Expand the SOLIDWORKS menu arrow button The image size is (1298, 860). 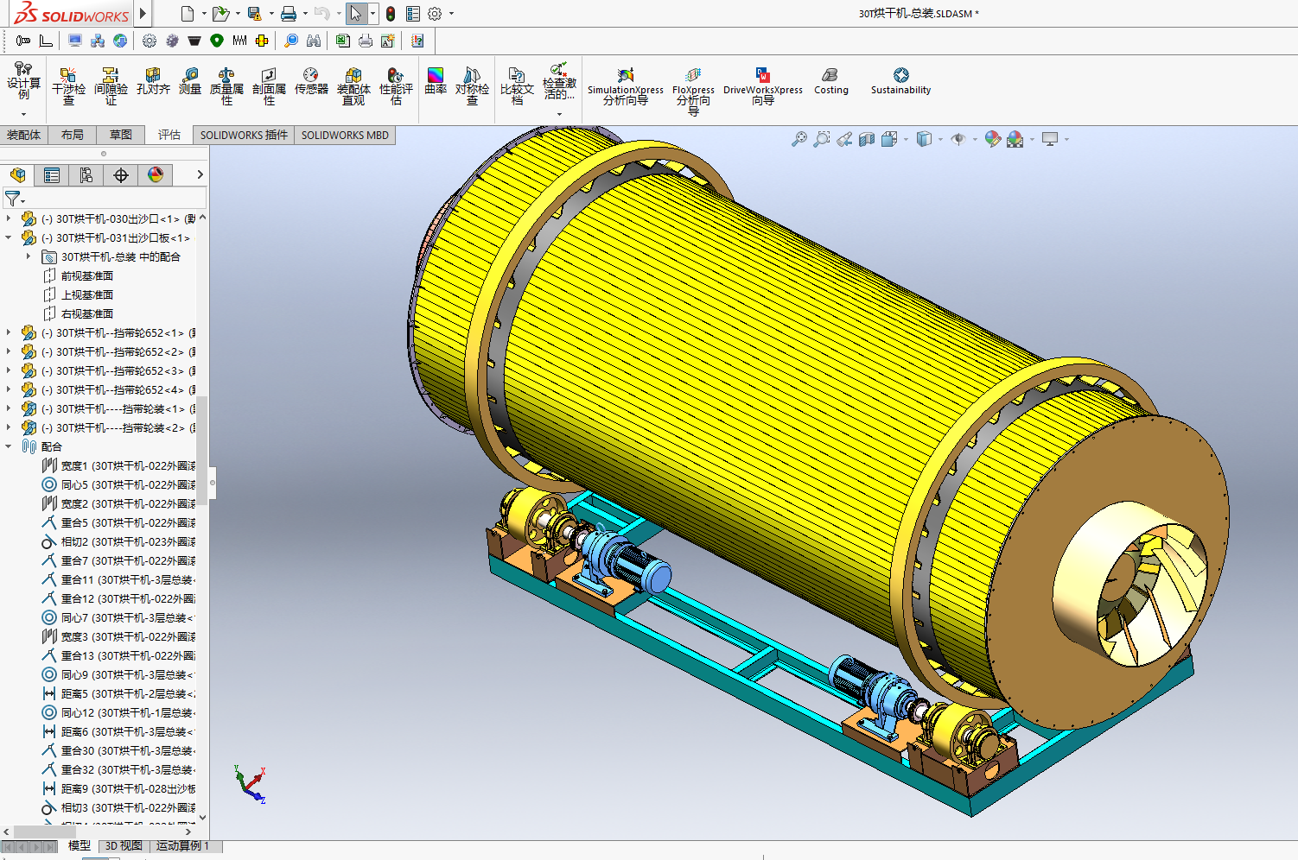point(143,13)
